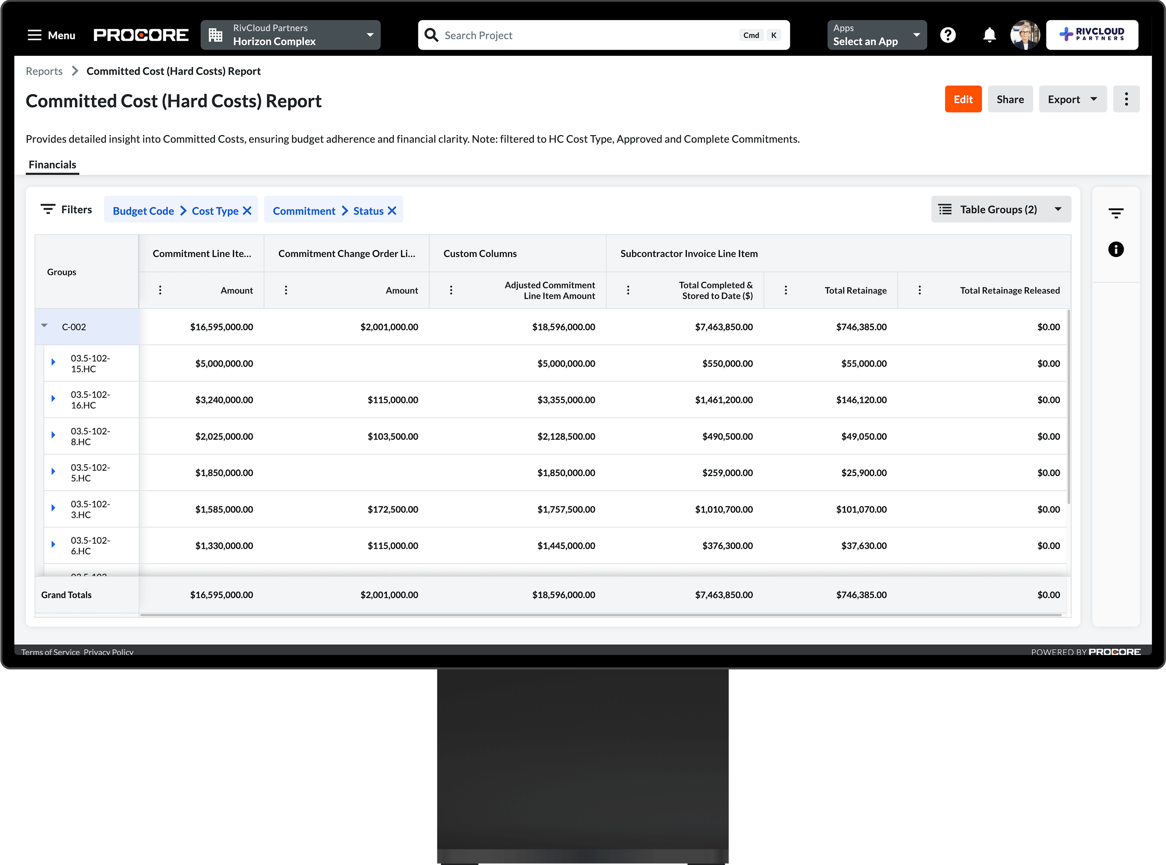Collapse the C-002 group row
Screen dimensions: 1166x865
coord(45,326)
